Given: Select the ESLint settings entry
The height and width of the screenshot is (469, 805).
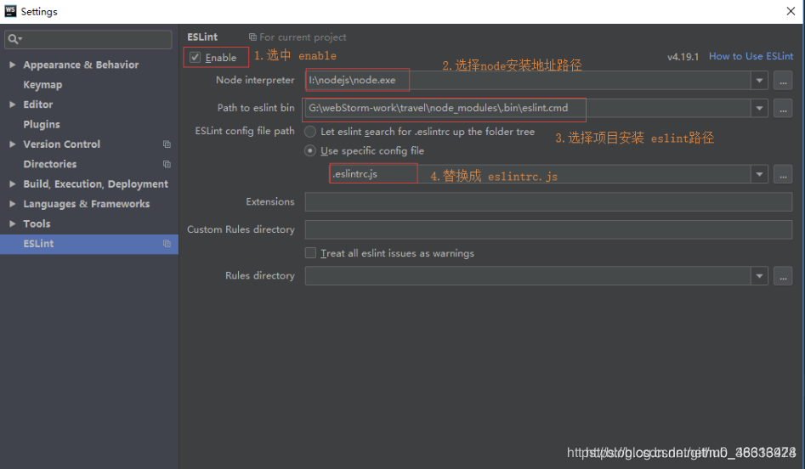Looking at the screenshot, I should click(x=89, y=244).
